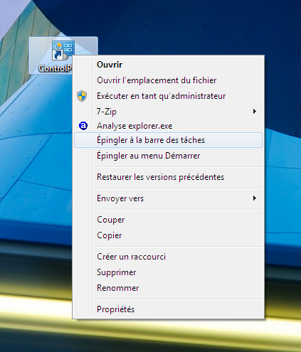This screenshot has height=352, width=301.
Task: Select Couper in the context menu
Action: 168,220
